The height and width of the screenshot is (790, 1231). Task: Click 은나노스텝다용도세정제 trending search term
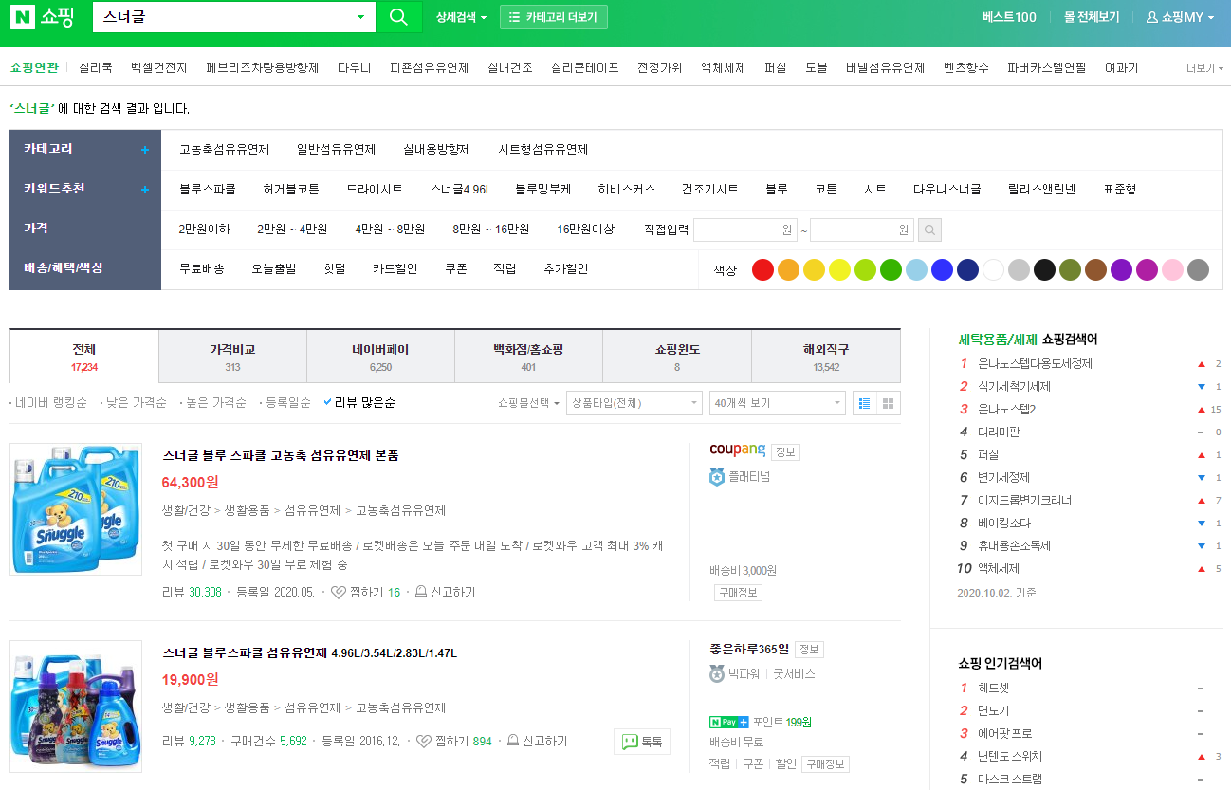[1035, 364]
